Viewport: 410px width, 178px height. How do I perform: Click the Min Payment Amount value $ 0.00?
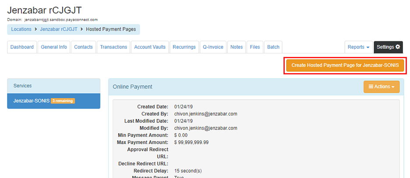click(180, 135)
